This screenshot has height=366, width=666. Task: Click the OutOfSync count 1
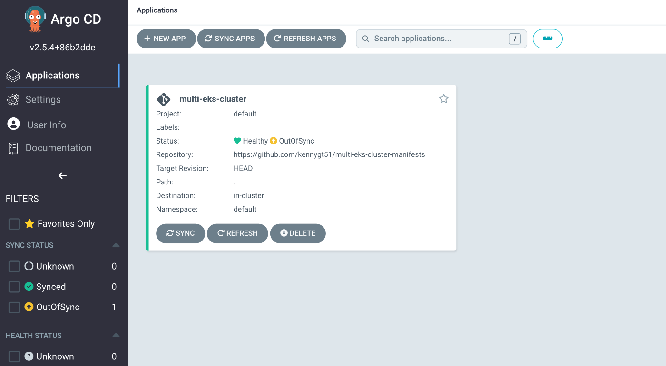point(114,307)
